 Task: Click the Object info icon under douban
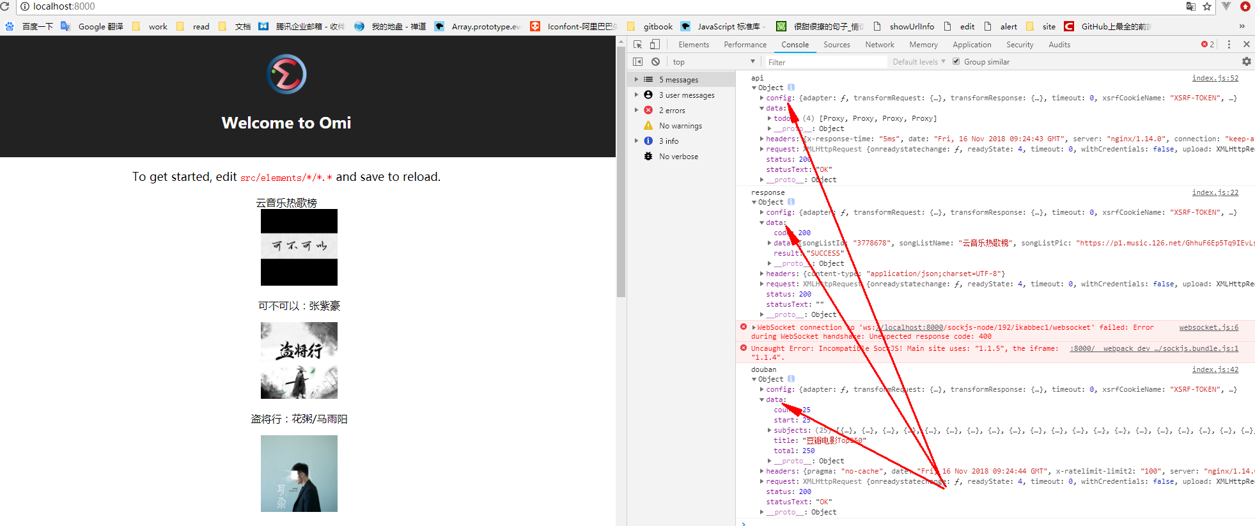[791, 379]
